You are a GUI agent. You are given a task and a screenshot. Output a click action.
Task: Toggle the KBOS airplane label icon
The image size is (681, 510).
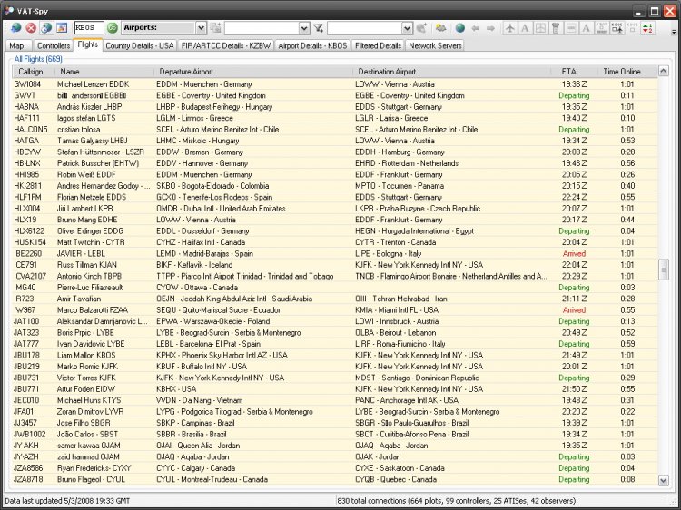coord(617,28)
